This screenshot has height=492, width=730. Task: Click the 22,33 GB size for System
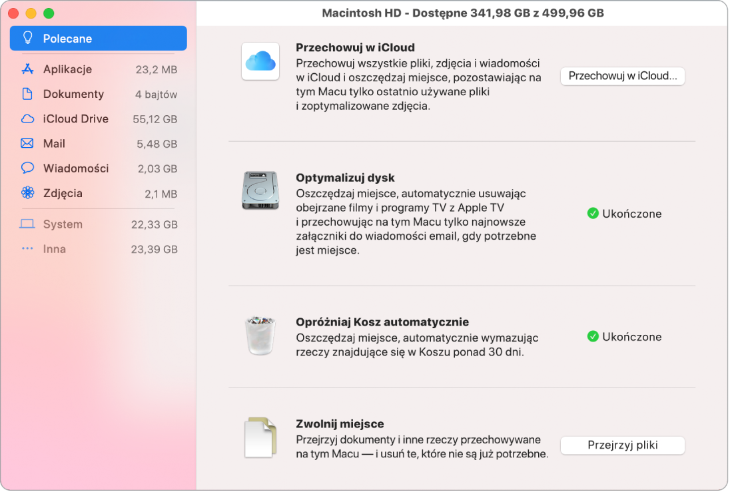[x=155, y=224]
